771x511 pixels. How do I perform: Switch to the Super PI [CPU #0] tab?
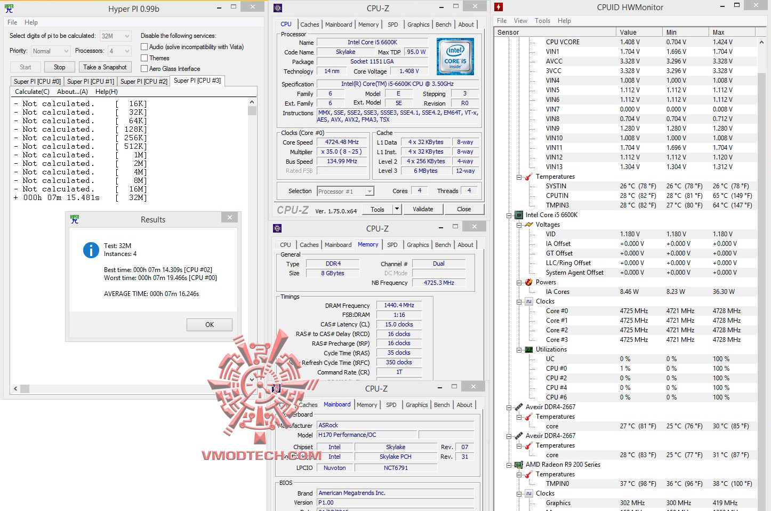[37, 81]
